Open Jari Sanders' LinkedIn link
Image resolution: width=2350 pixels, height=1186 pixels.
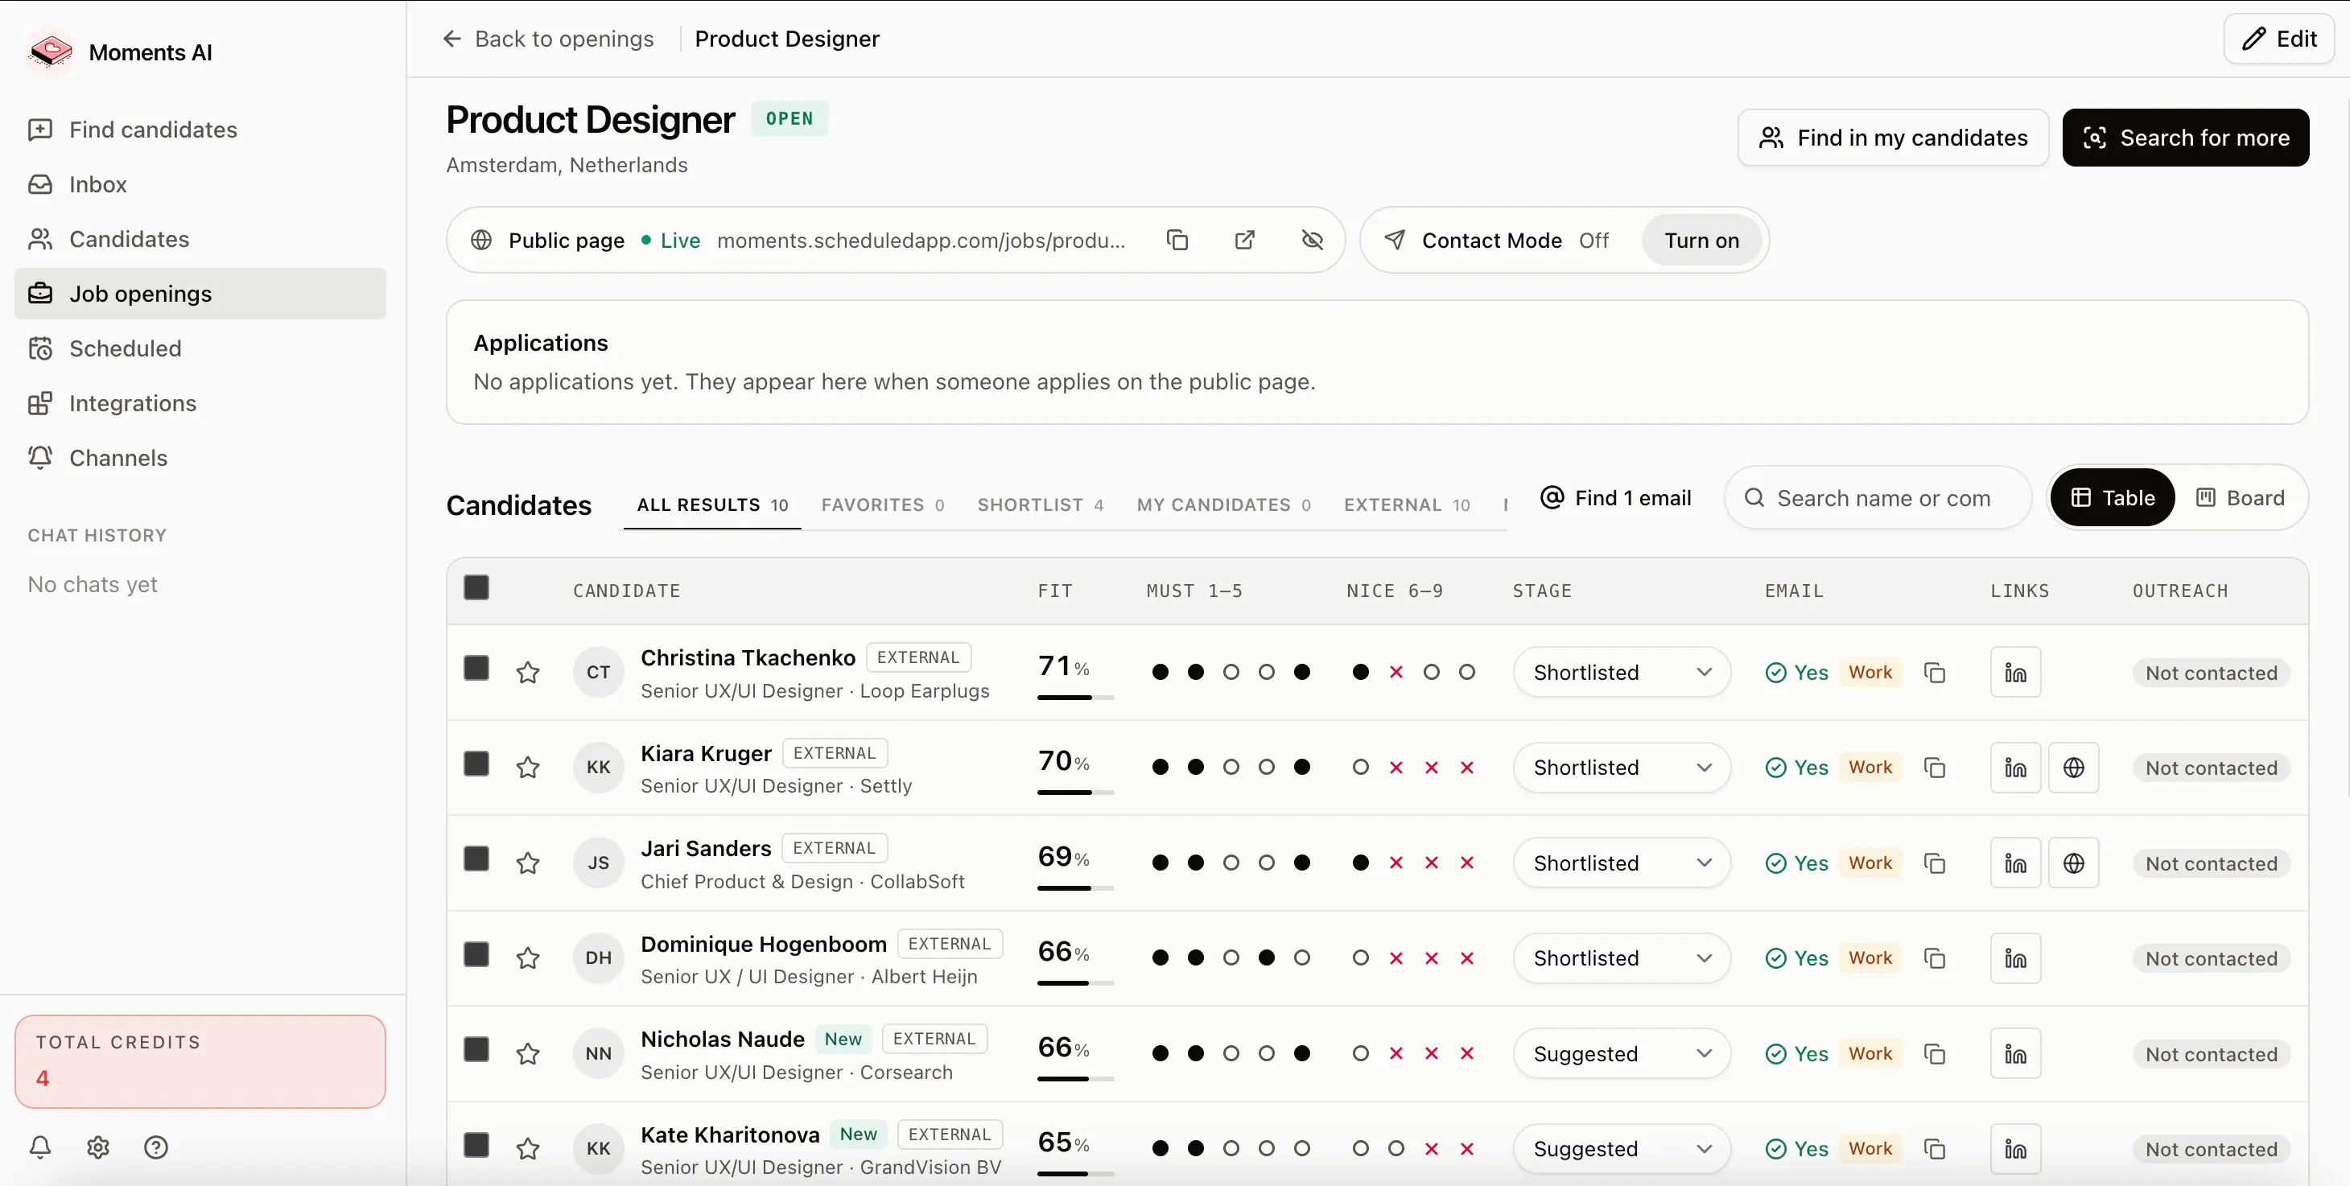pyautogui.click(x=2015, y=863)
